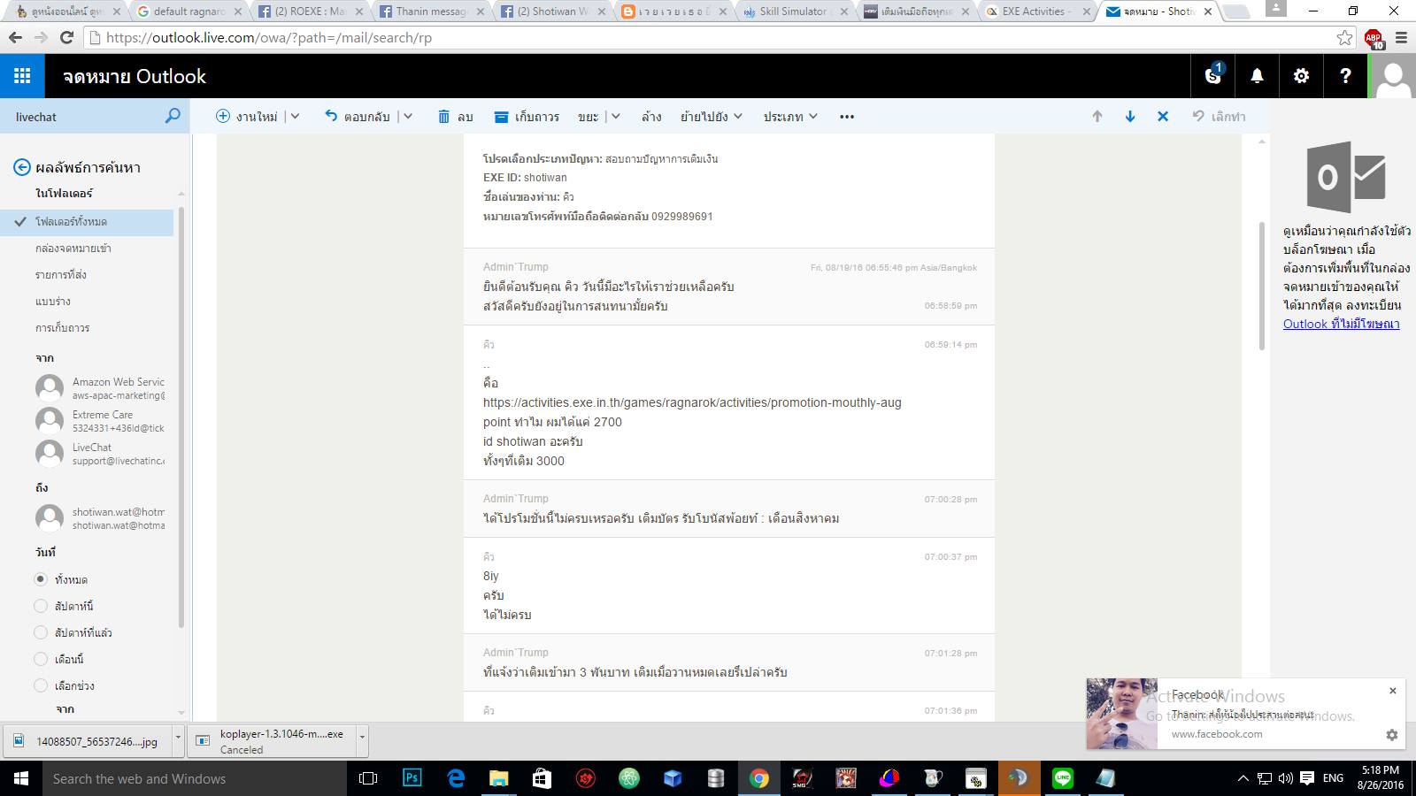Bookmark this page with star icon
Viewport: 1416px width, 796px height.
pos(1345,38)
